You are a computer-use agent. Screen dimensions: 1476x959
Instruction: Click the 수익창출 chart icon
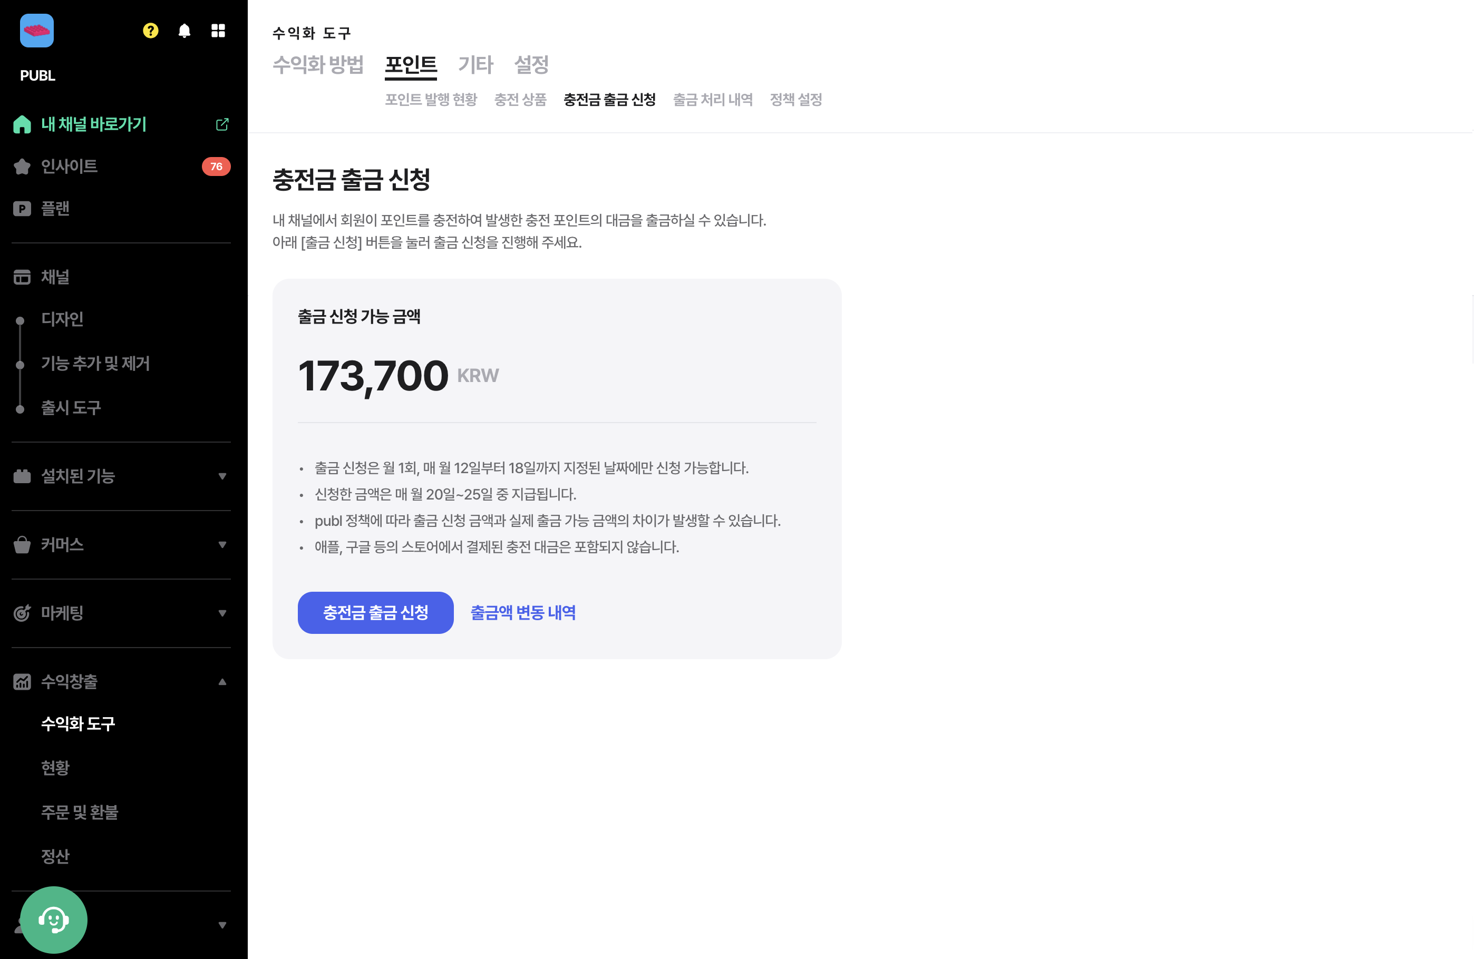[22, 681]
